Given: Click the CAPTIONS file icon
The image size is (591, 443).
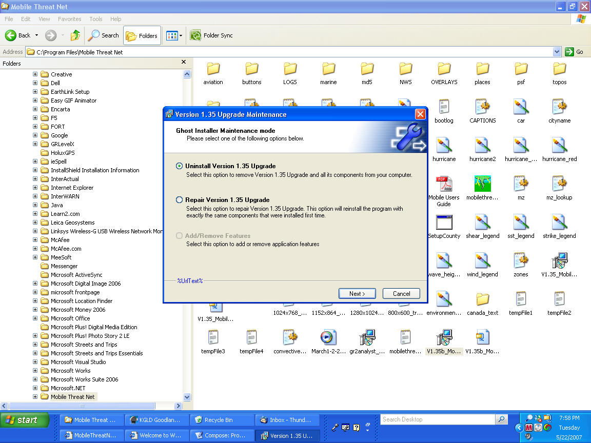Looking at the screenshot, I should (482, 107).
